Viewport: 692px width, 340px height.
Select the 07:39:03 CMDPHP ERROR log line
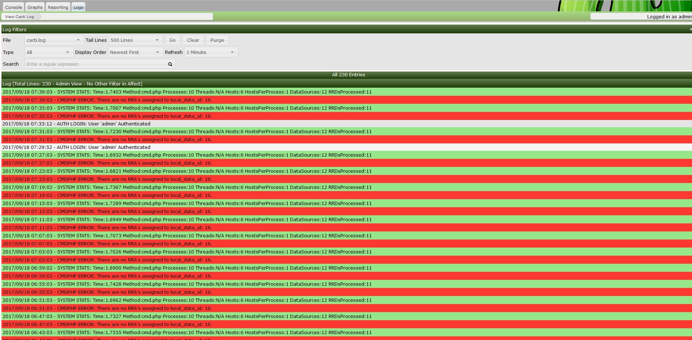(347, 100)
